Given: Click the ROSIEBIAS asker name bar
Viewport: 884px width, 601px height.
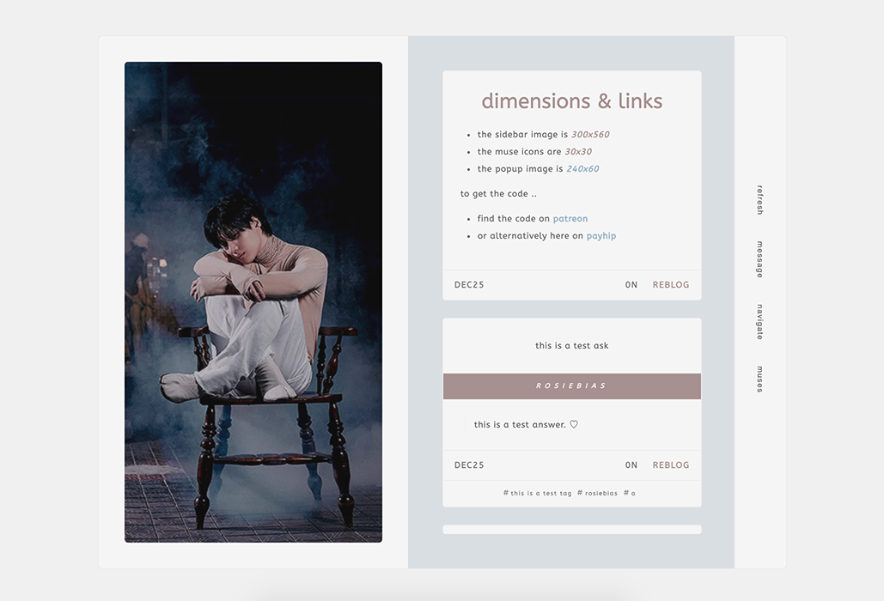Looking at the screenshot, I should [571, 385].
